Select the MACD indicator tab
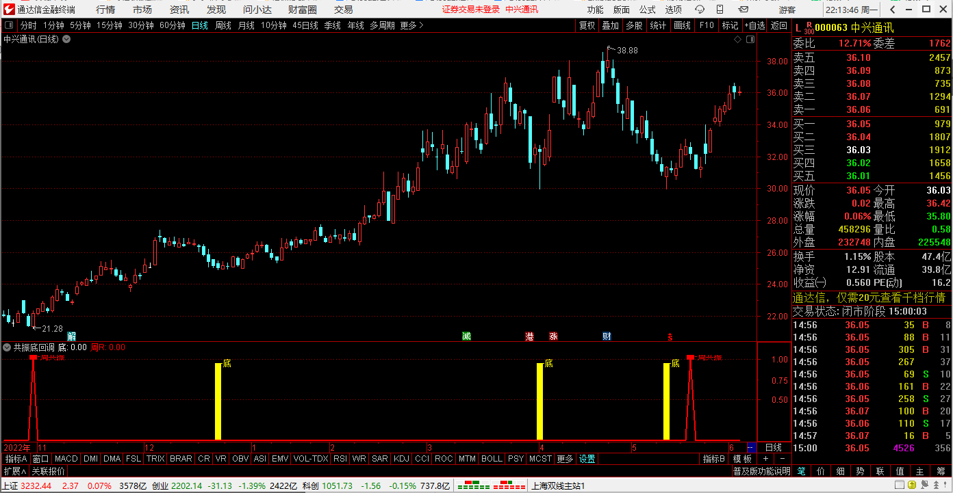The height and width of the screenshot is (493, 953). coord(66,459)
